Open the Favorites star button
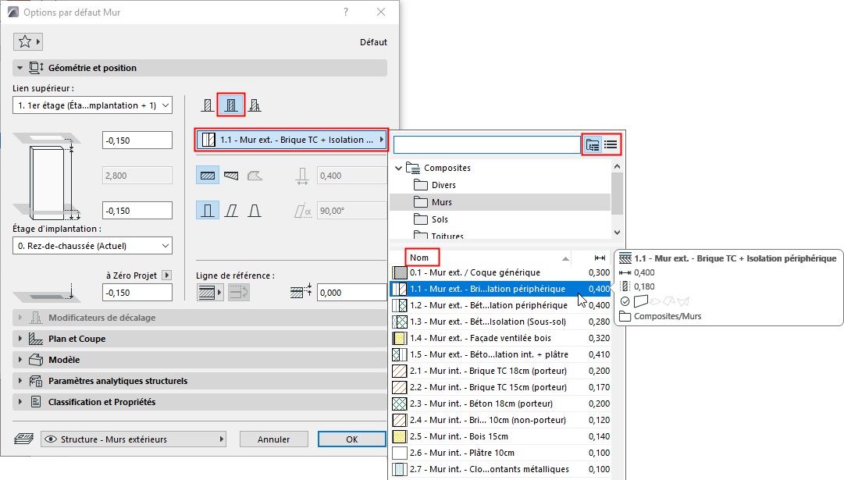Viewport: 844px width, 480px height. point(27,41)
